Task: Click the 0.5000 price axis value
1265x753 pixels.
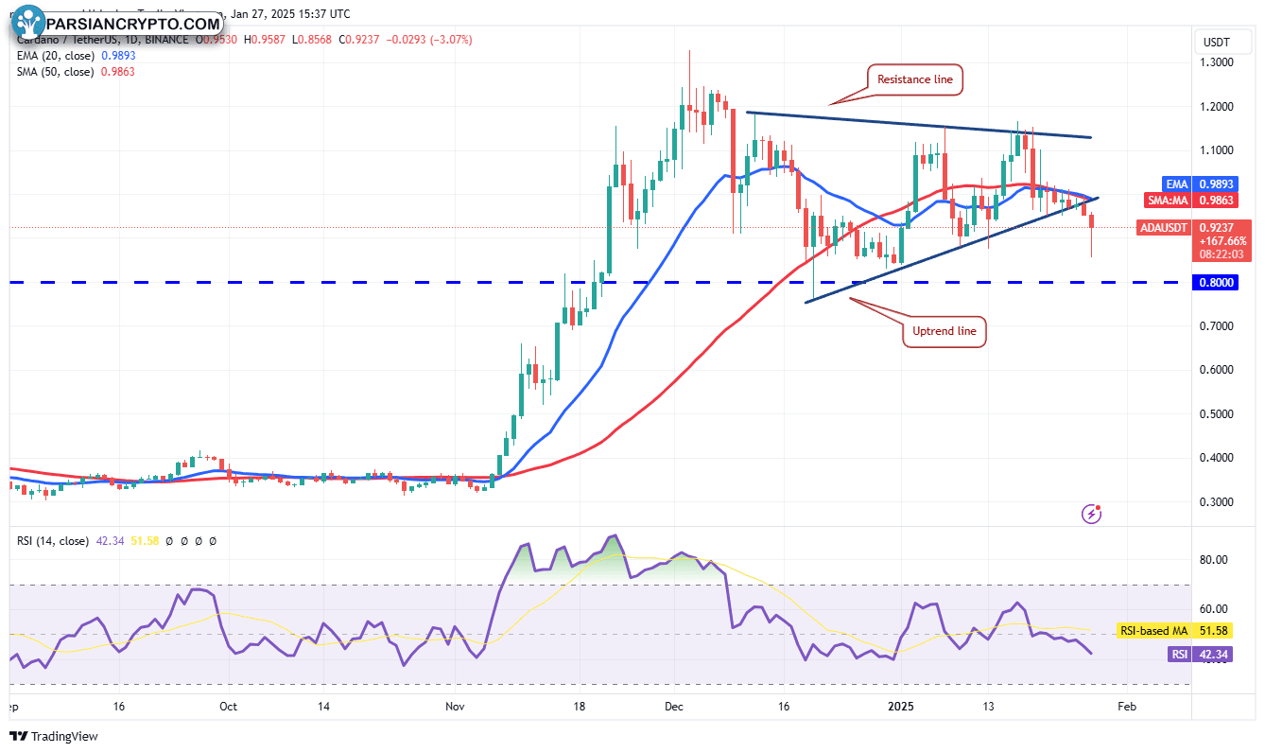Action: pyautogui.click(x=1216, y=414)
